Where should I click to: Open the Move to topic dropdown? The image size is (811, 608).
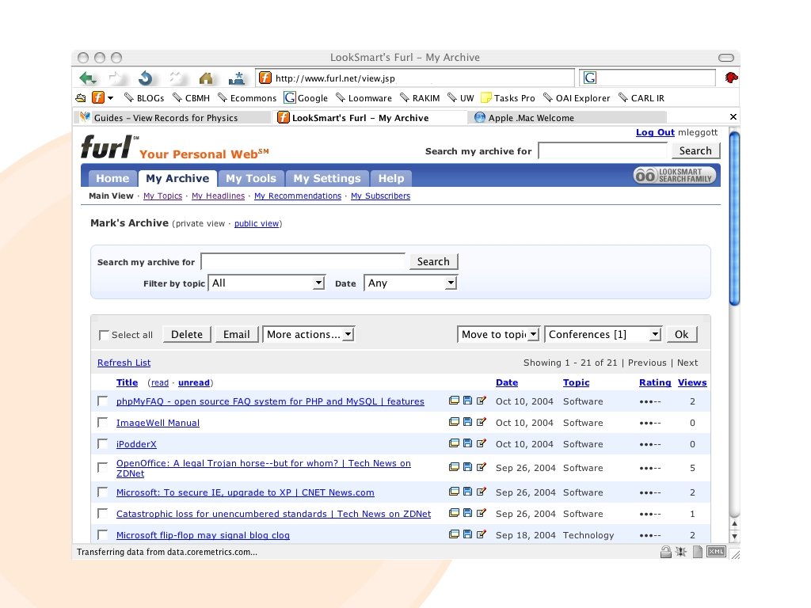pos(499,335)
